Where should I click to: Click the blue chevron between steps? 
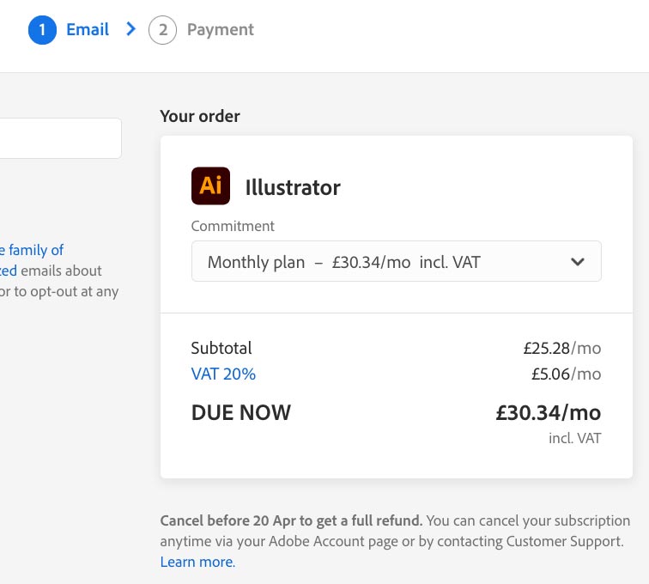pyautogui.click(x=130, y=29)
